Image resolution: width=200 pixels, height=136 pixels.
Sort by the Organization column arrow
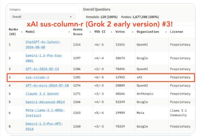point(166,32)
